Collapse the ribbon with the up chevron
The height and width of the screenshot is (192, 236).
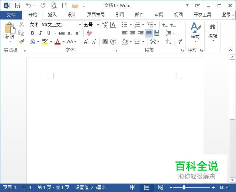click(230, 50)
